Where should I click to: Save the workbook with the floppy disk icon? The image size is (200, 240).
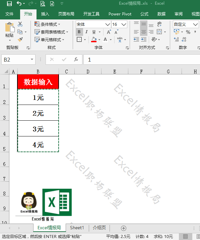pos(9,4)
